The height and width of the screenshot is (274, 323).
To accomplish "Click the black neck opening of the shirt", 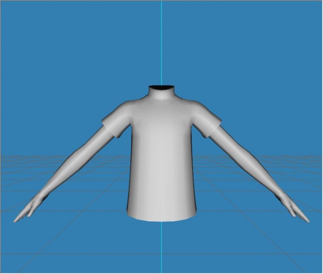I will (161, 87).
